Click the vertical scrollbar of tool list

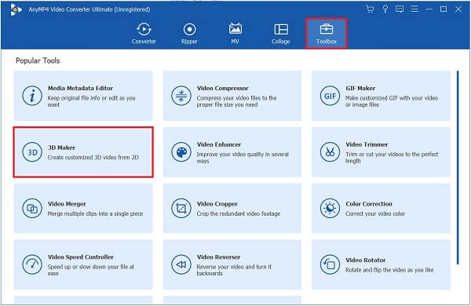458,168
